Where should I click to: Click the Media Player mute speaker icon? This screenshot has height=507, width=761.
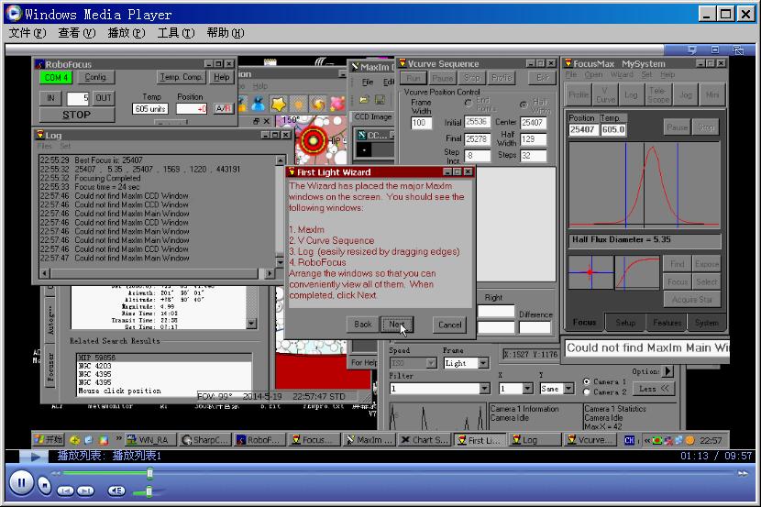click(x=116, y=490)
